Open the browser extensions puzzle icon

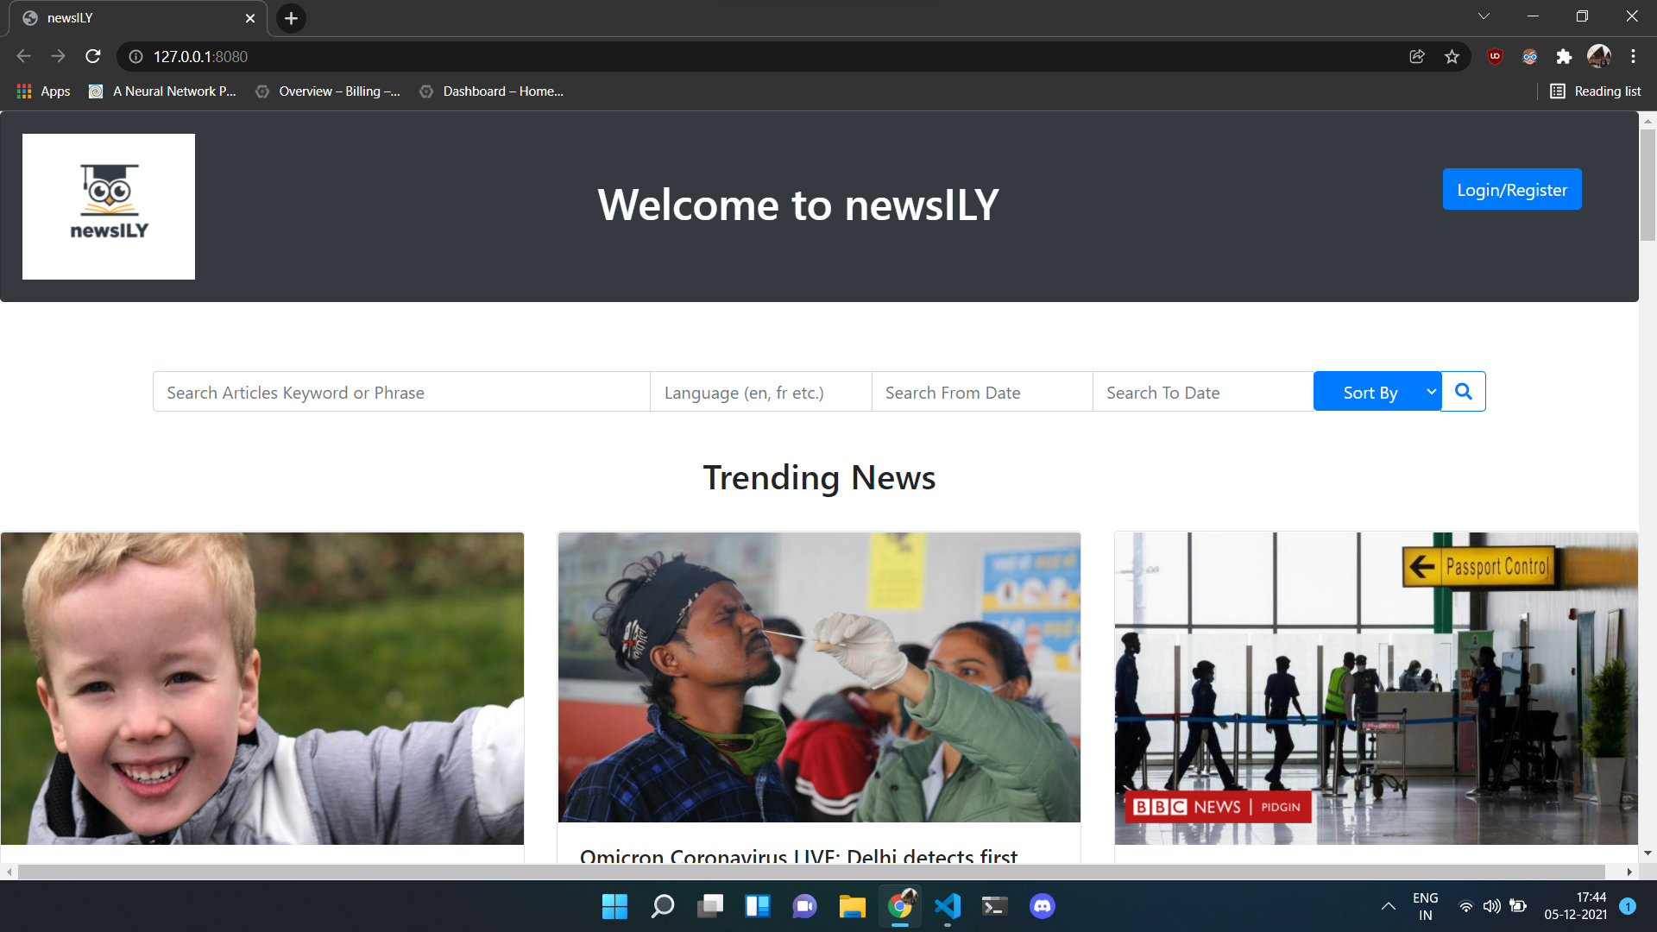1564,56
